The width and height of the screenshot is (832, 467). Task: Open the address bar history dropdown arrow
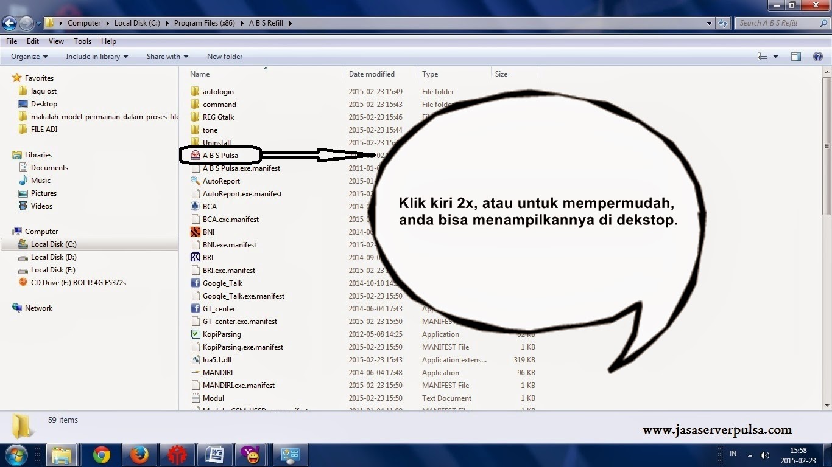click(709, 23)
